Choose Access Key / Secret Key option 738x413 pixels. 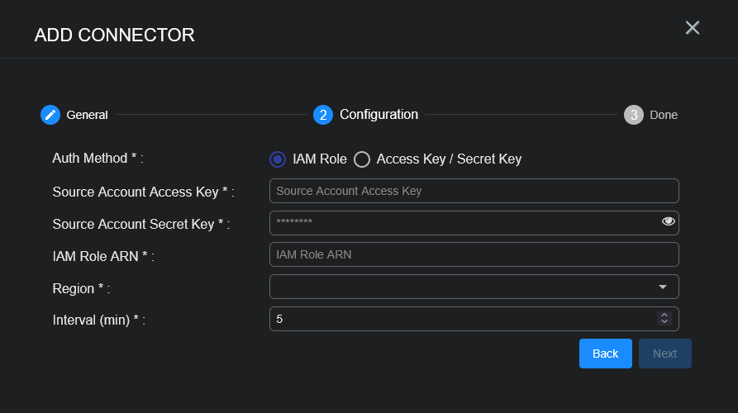[x=362, y=159]
